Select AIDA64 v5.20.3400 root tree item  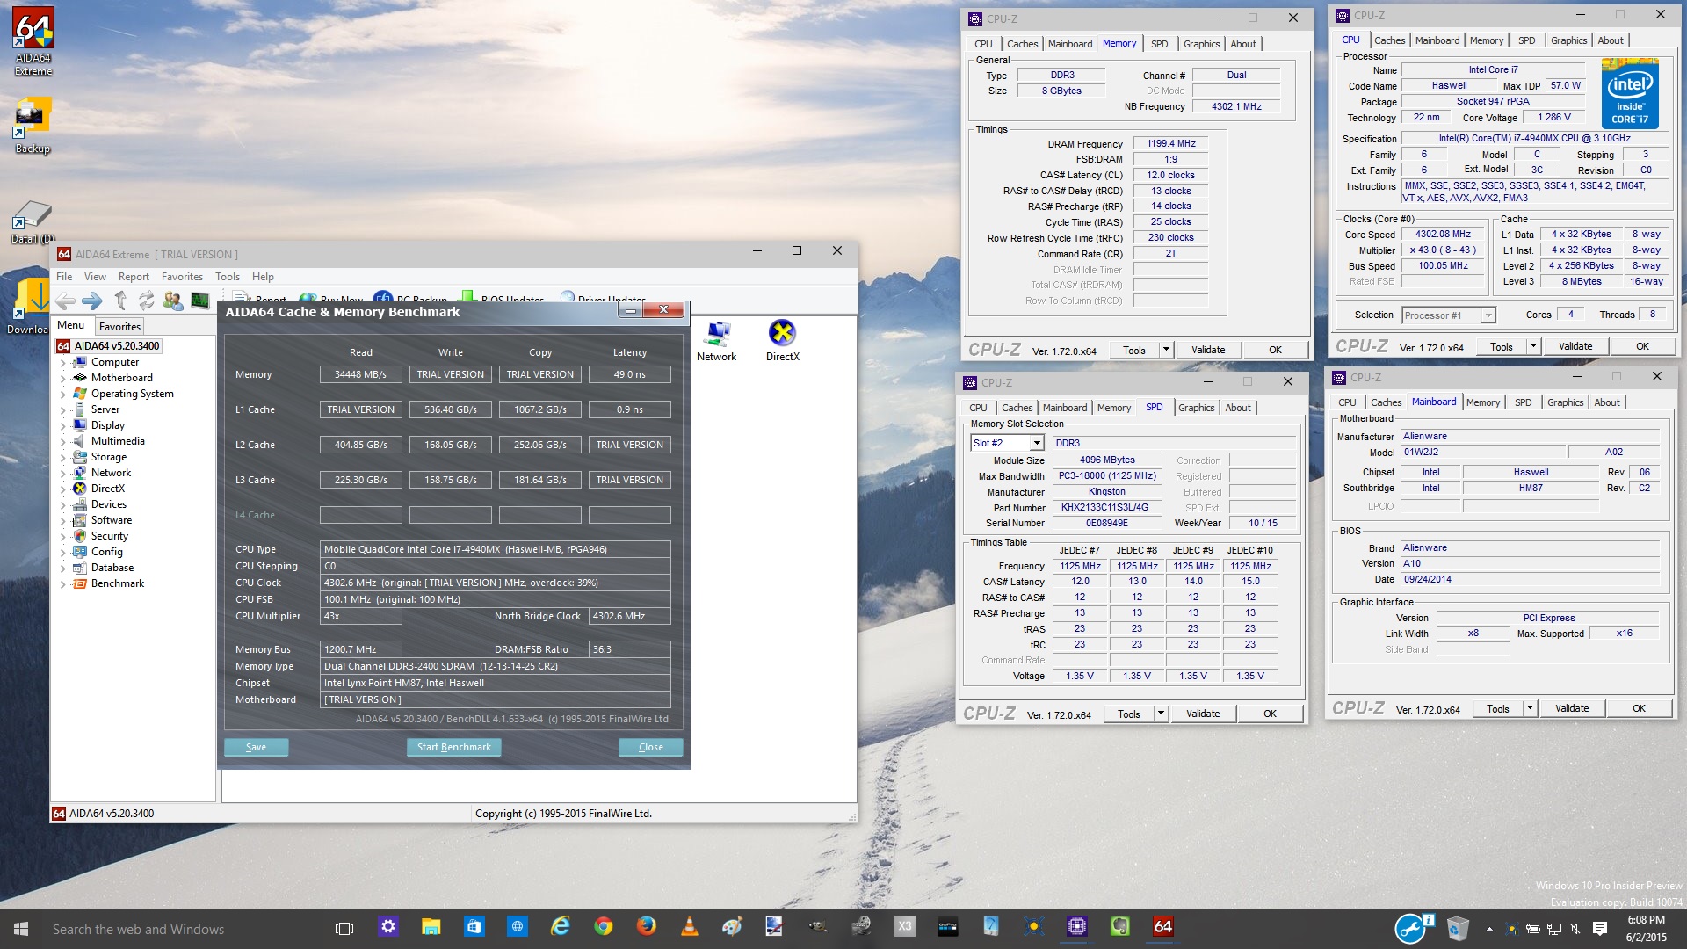pos(117,346)
